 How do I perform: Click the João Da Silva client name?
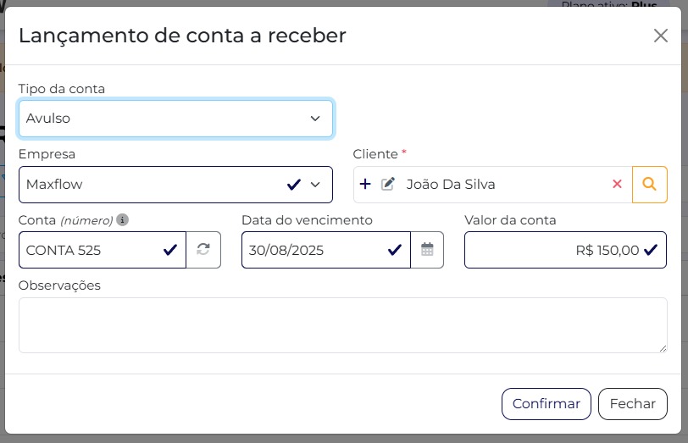click(451, 184)
